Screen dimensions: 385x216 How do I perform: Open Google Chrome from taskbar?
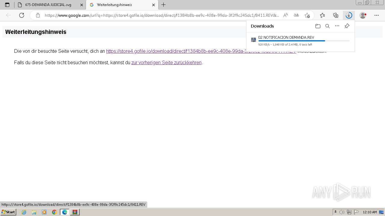pyautogui.click(x=54, y=212)
